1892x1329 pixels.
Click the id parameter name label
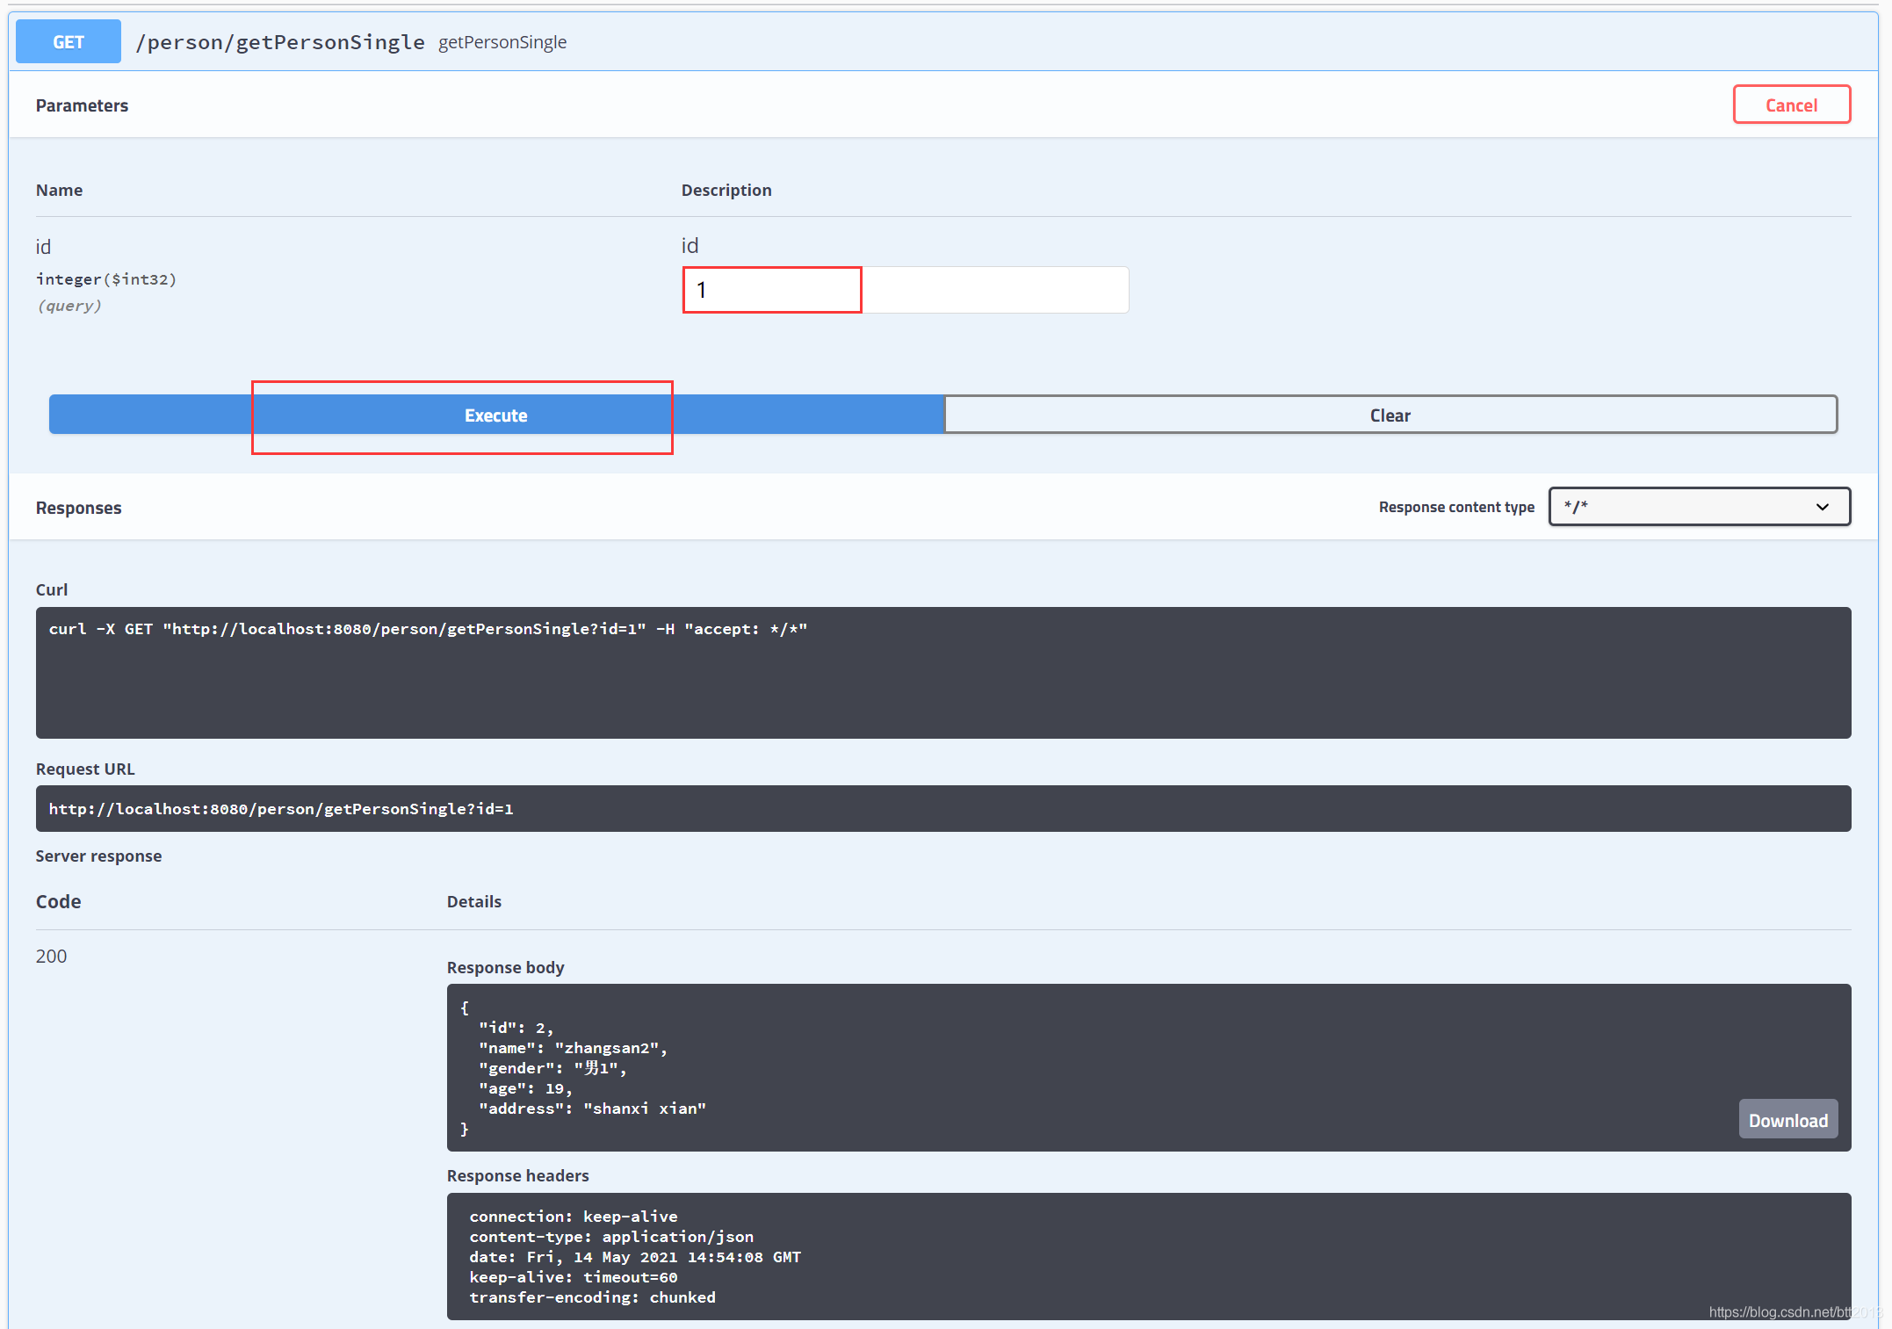43,247
